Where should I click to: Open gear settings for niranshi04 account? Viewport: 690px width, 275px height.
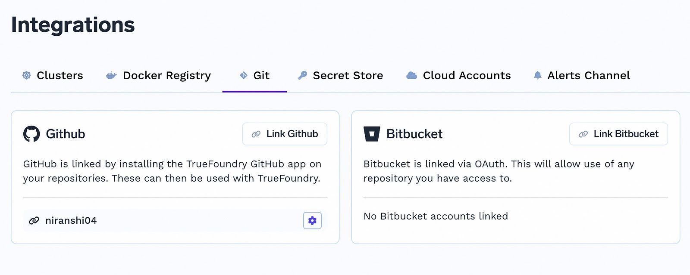312,221
